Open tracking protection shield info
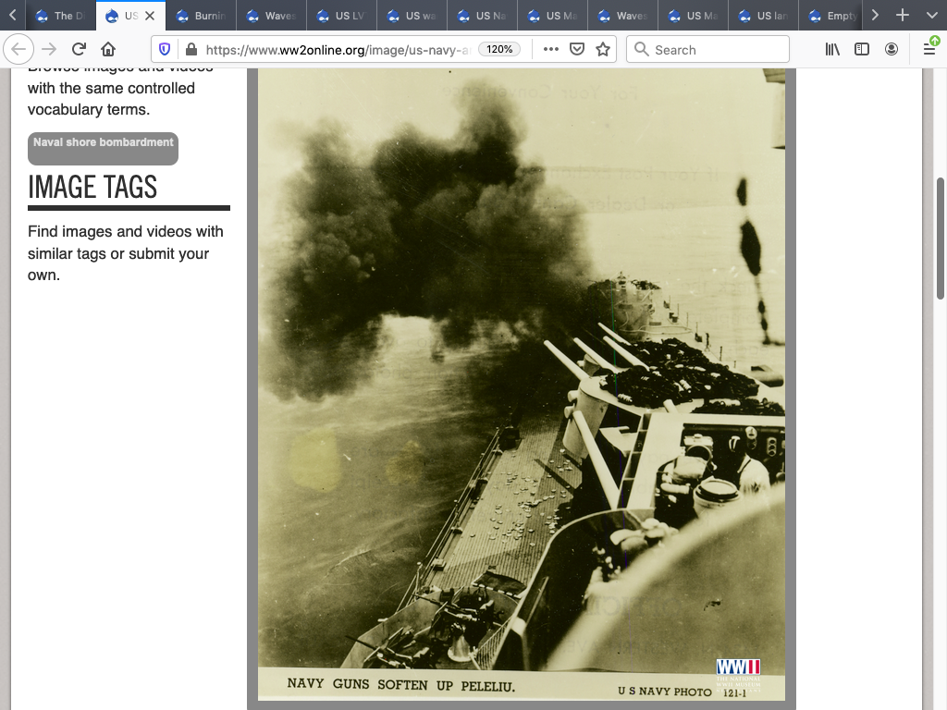 point(165,50)
